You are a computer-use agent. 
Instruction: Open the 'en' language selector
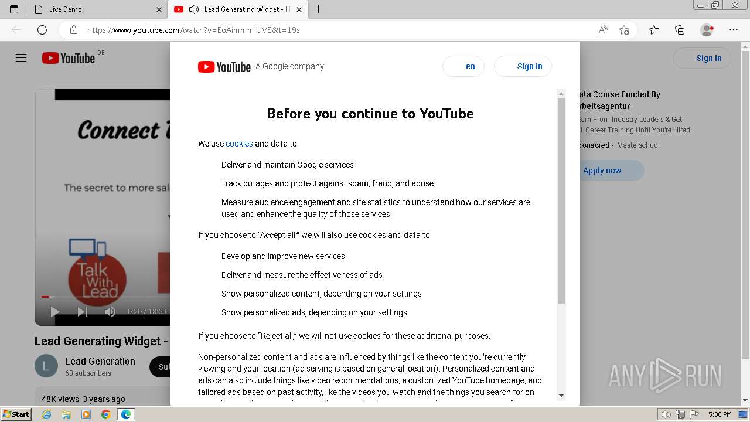coord(463,66)
